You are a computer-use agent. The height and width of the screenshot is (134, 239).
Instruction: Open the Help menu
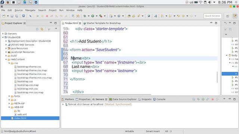(x=80, y=10)
